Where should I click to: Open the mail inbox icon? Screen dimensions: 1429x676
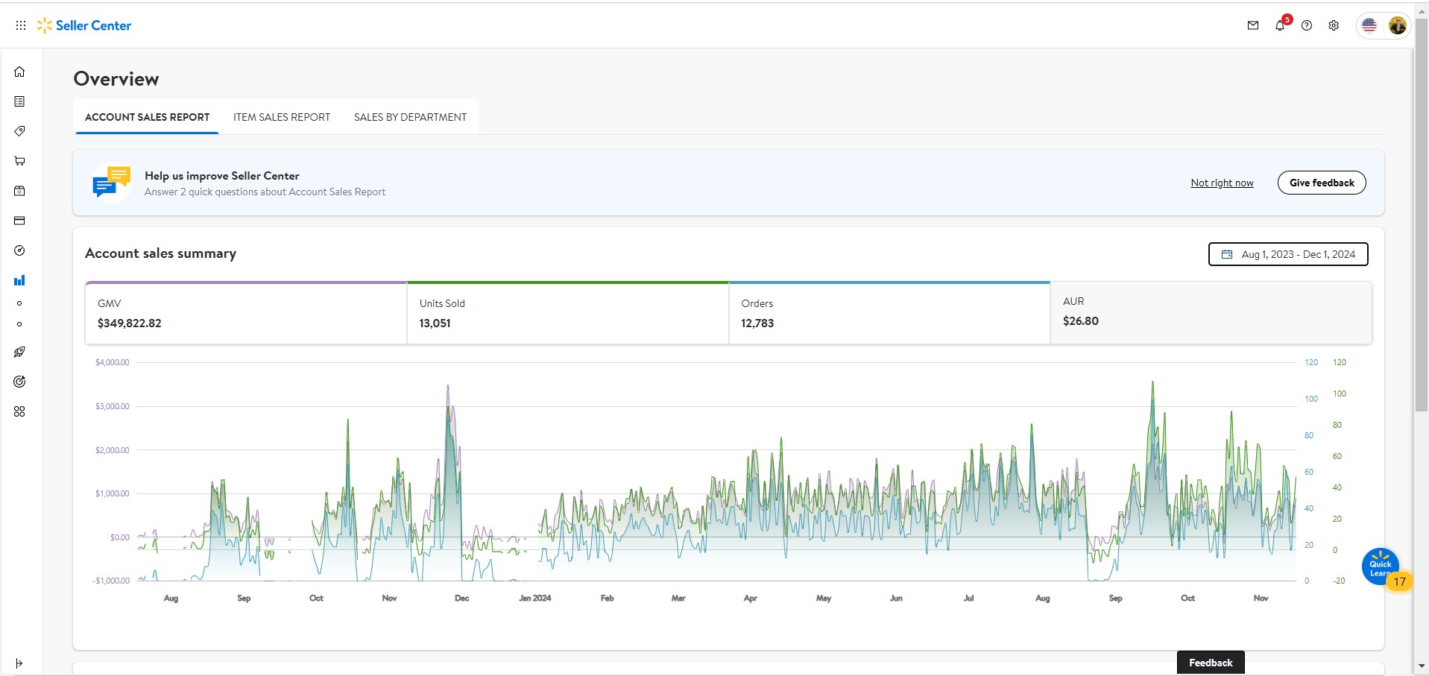[1253, 25]
